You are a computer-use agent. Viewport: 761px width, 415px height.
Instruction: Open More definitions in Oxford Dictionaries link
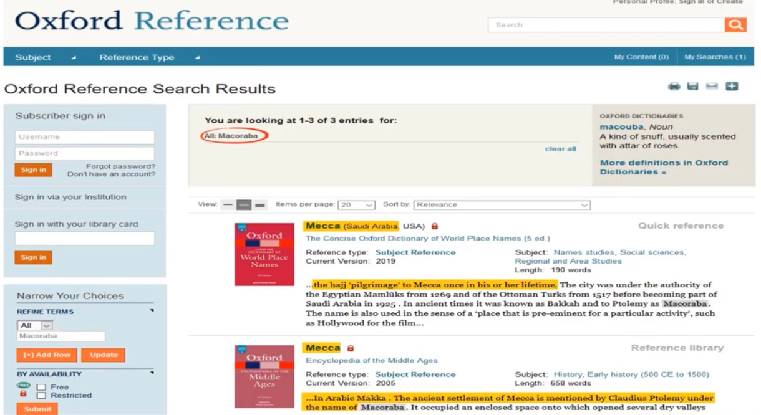pyautogui.click(x=664, y=167)
